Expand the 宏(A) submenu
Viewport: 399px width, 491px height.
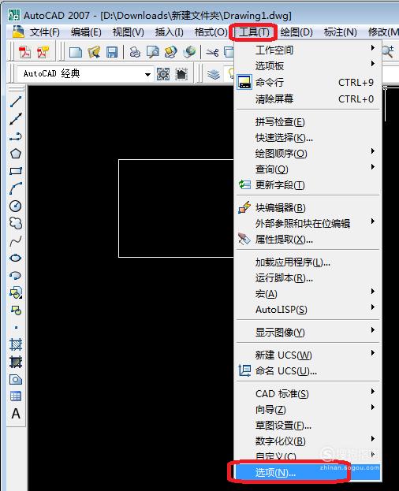(x=308, y=294)
